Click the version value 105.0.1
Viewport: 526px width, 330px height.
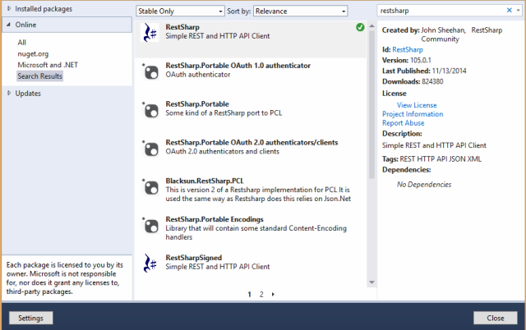(421, 60)
